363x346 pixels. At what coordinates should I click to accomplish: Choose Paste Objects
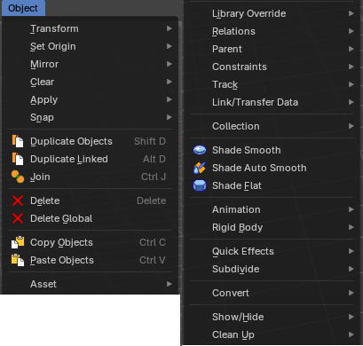tap(91, 260)
